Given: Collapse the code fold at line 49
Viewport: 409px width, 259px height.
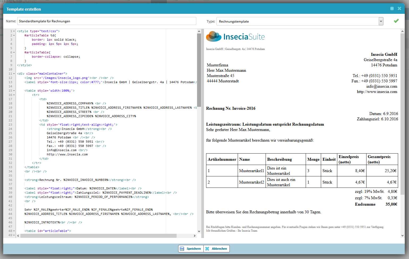Looking at the screenshot, I should 14,235.
